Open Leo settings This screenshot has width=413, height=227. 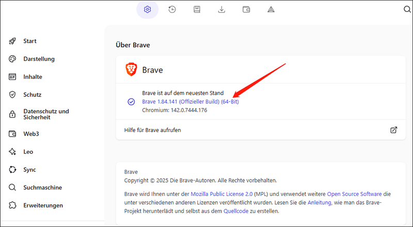point(28,152)
